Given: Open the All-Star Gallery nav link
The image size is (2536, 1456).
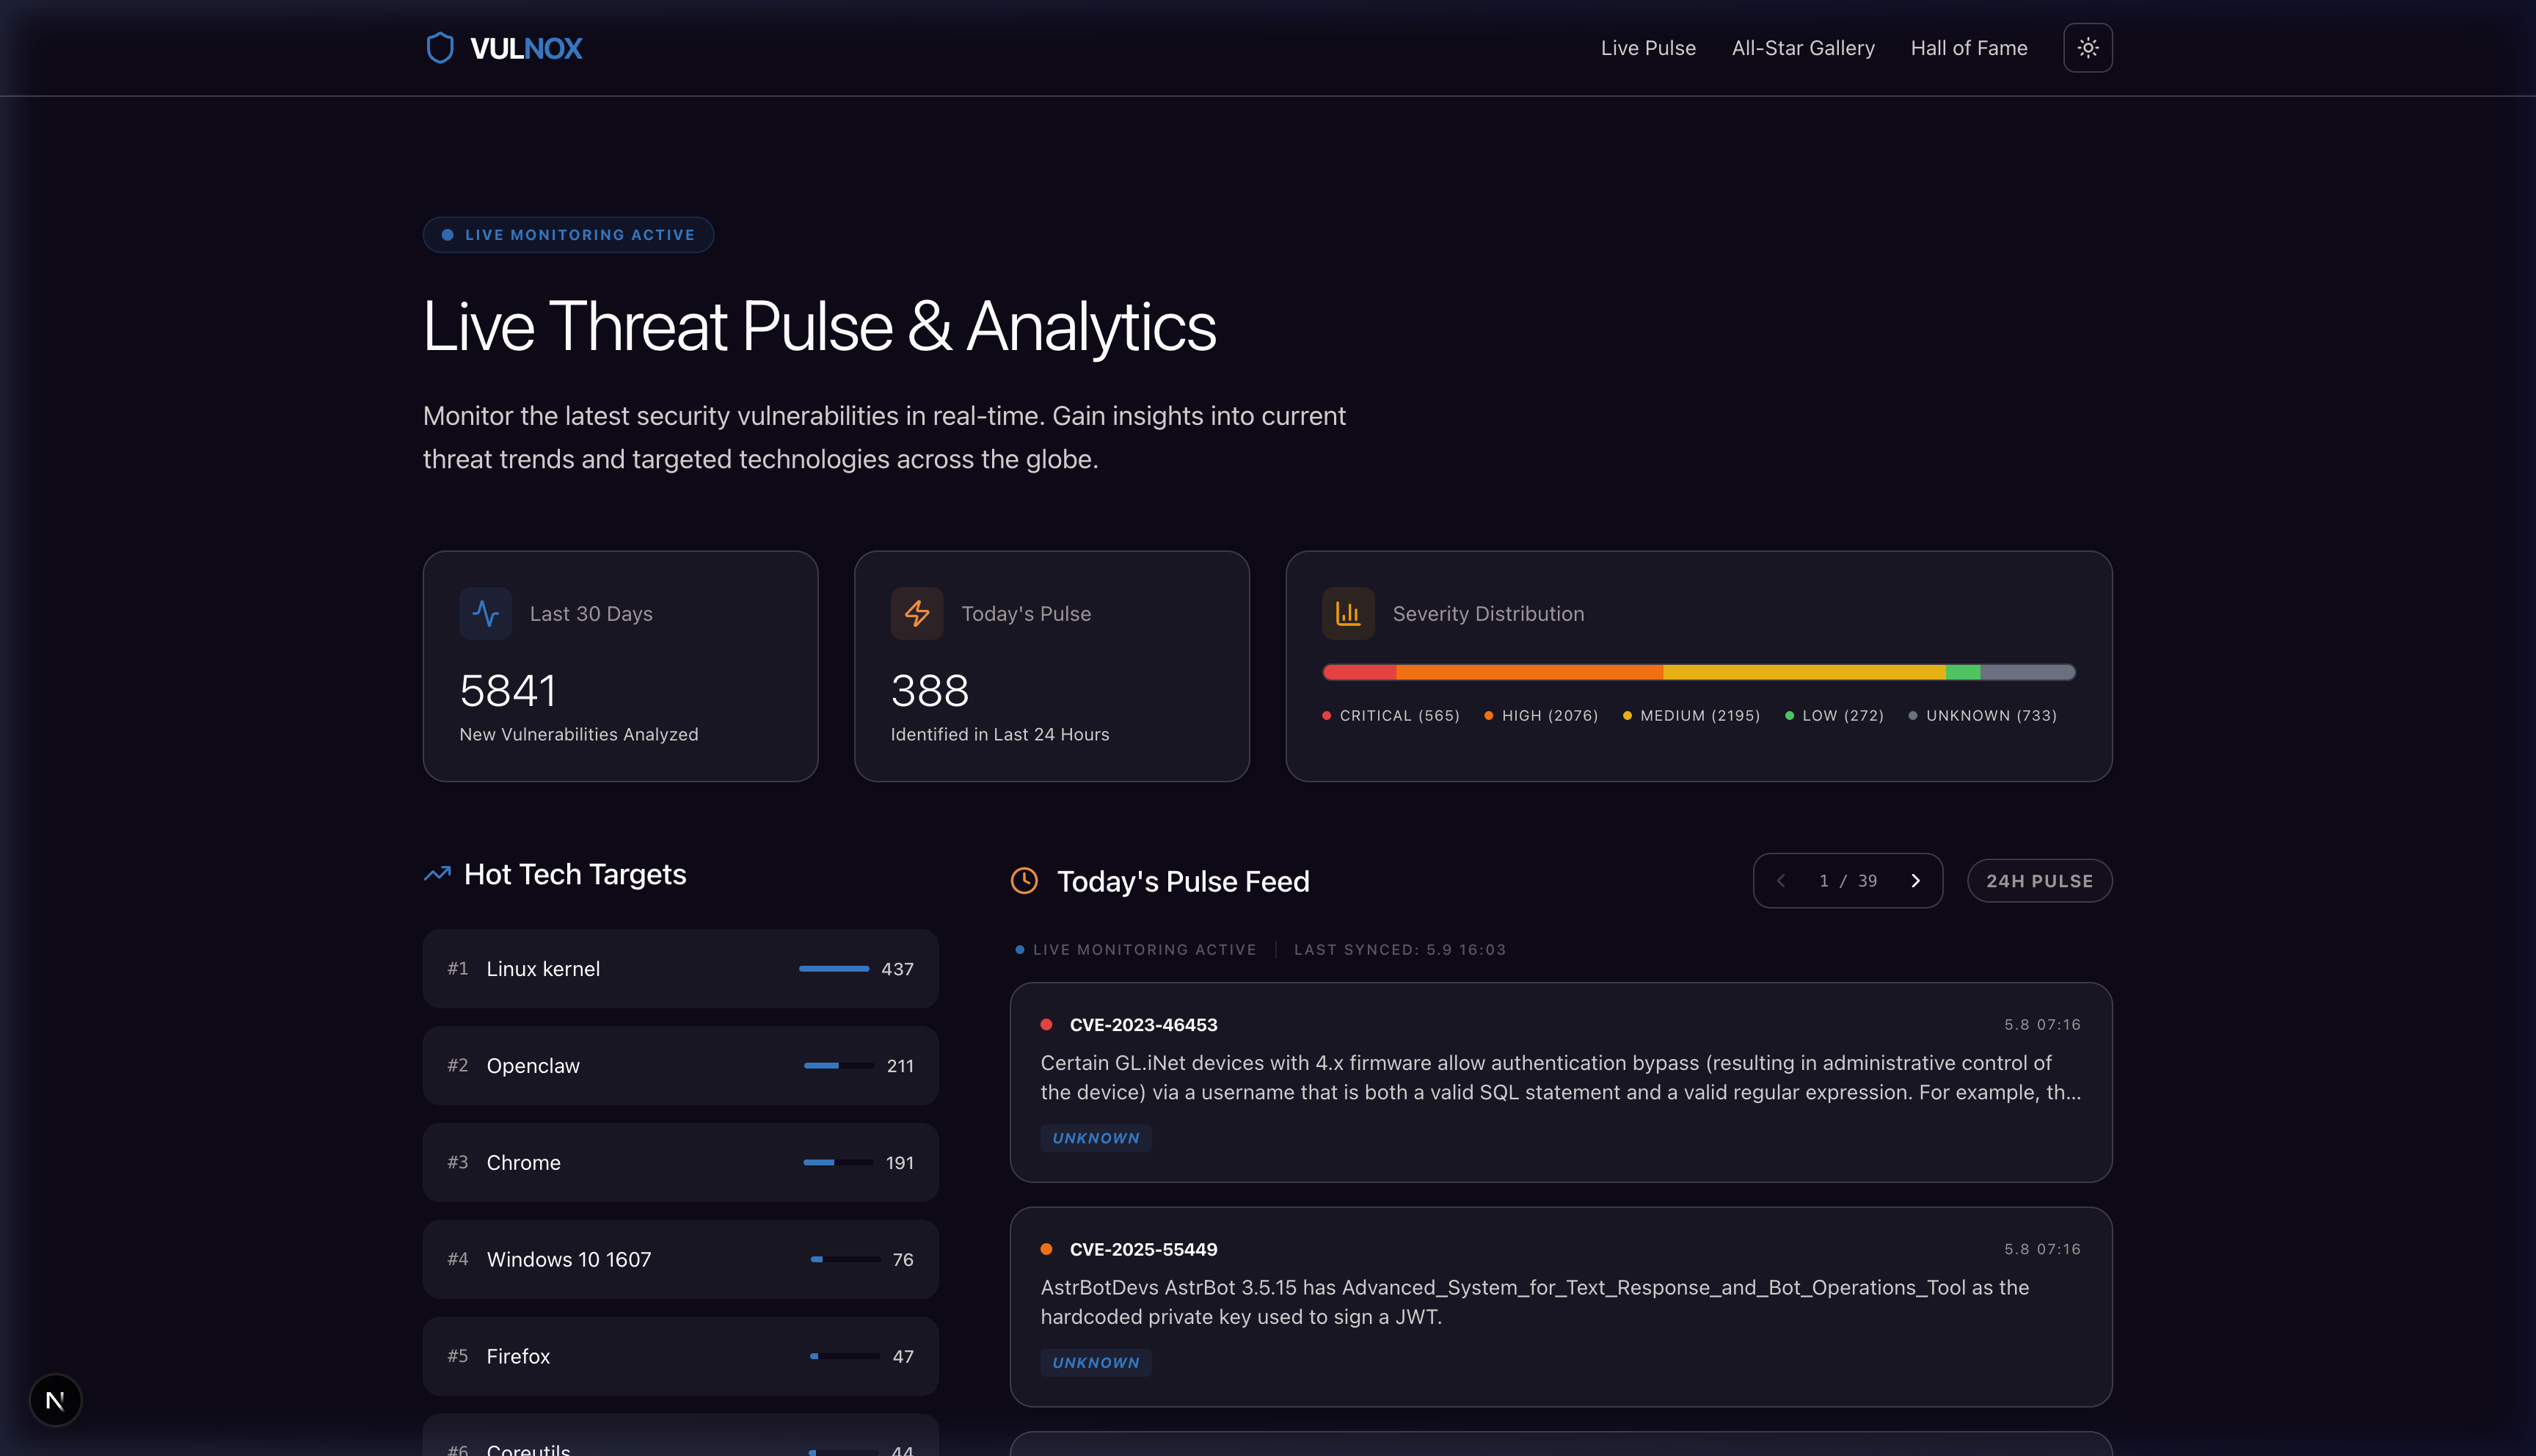Looking at the screenshot, I should pos(1802,48).
